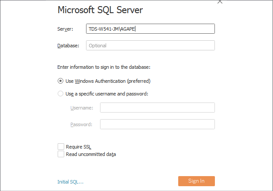Tick the Read uncommitted data checkbox
273x191 pixels.
click(61, 154)
